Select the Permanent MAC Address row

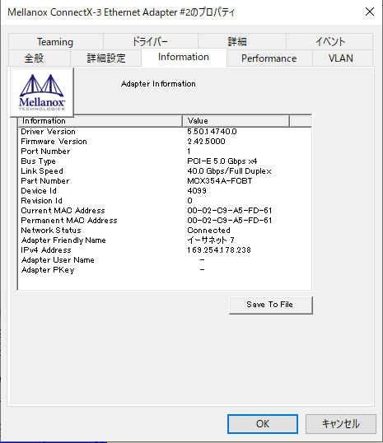pyautogui.click(x=165, y=221)
